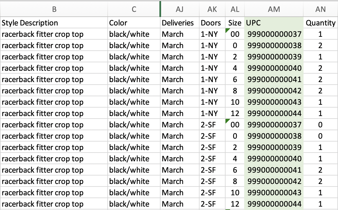Click Quantity cell for 2-SF size 8
338x210 pixels.
click(x=320, y=181)
